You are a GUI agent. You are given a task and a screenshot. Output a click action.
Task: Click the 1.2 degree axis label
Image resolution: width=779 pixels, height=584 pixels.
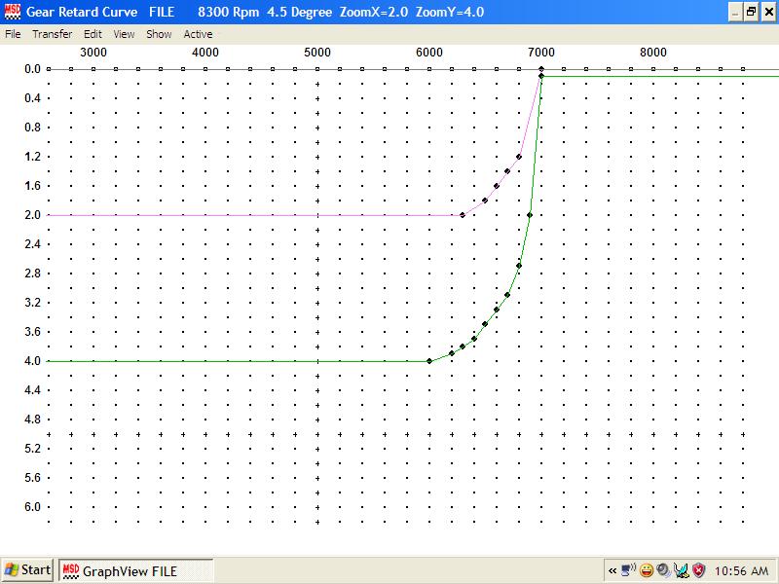(33, 157)
